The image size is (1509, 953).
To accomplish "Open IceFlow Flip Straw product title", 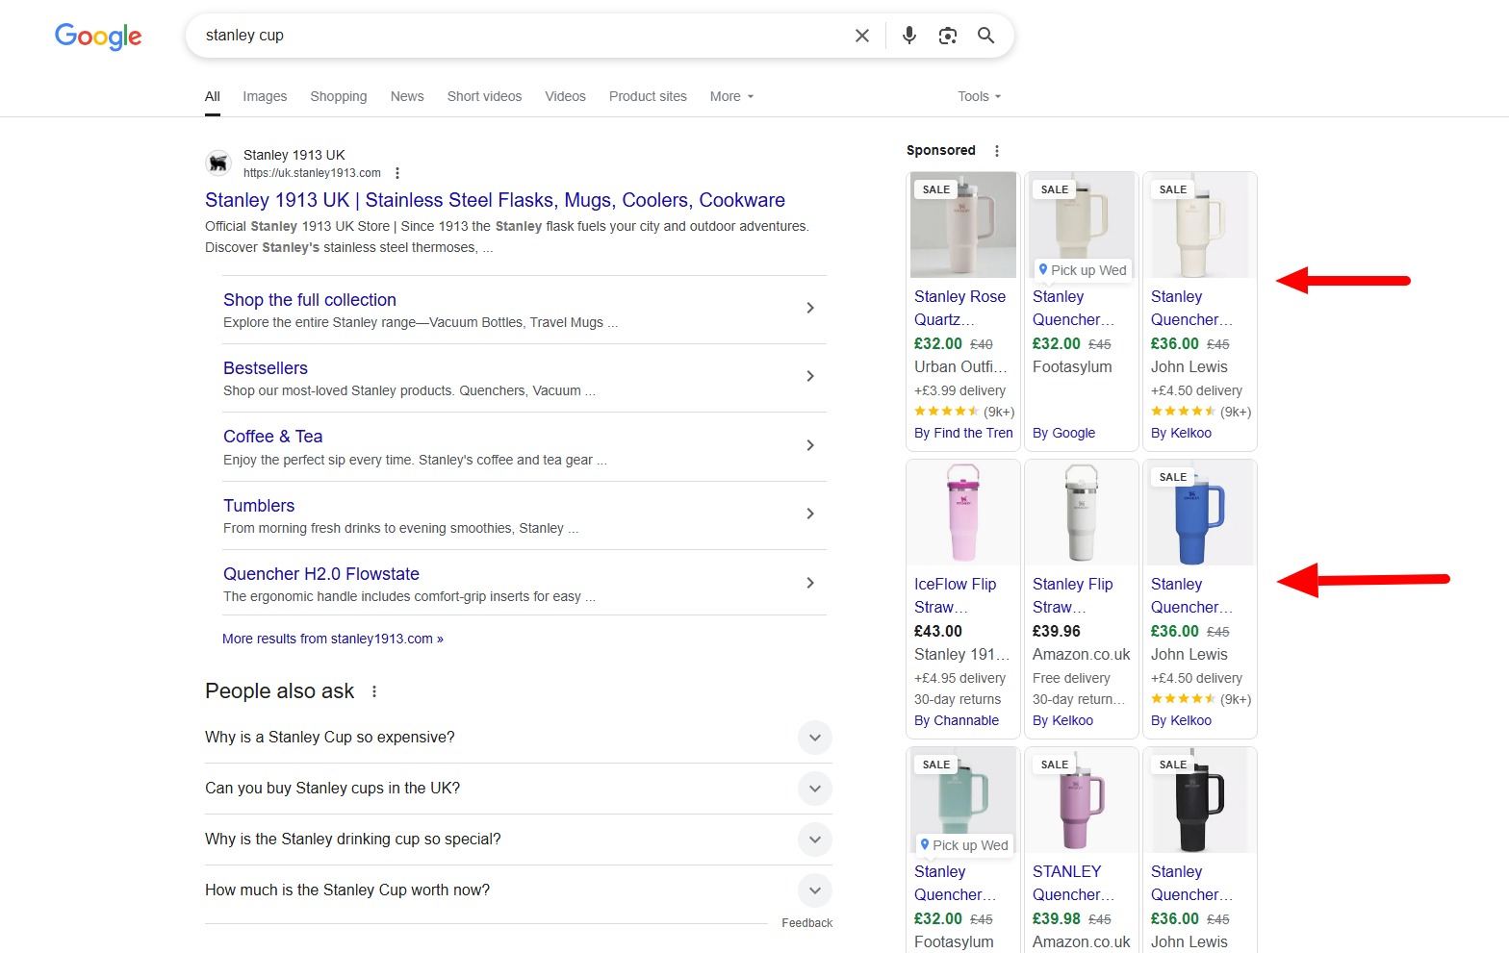I will pyautogui.click(x=956, y=596).
